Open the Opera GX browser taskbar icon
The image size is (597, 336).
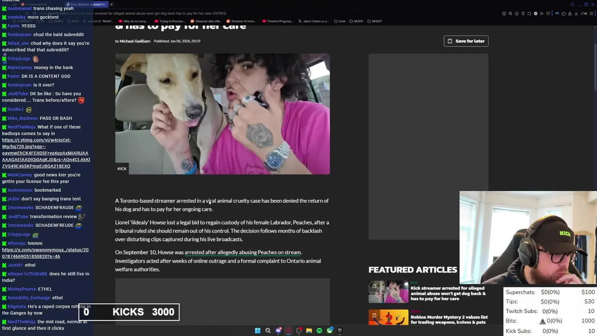(x=289, y=330)
